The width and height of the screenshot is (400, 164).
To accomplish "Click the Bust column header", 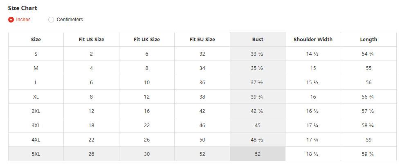I will [258, 40].
